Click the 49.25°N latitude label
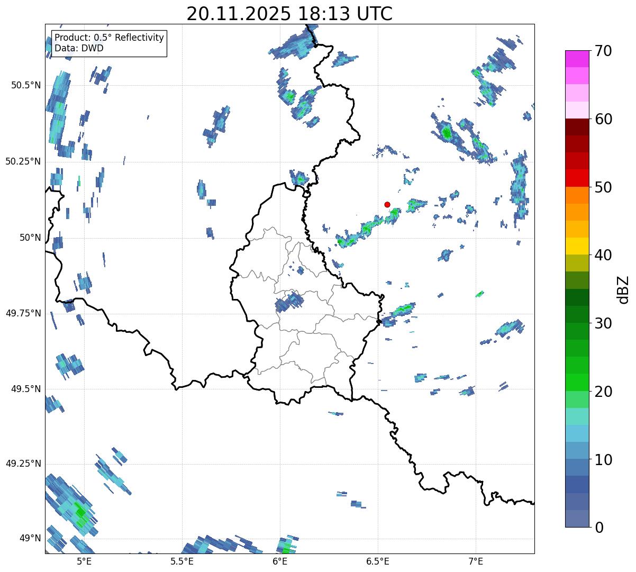This screenshot has width=636, height=572. click(x=23, y=464)
